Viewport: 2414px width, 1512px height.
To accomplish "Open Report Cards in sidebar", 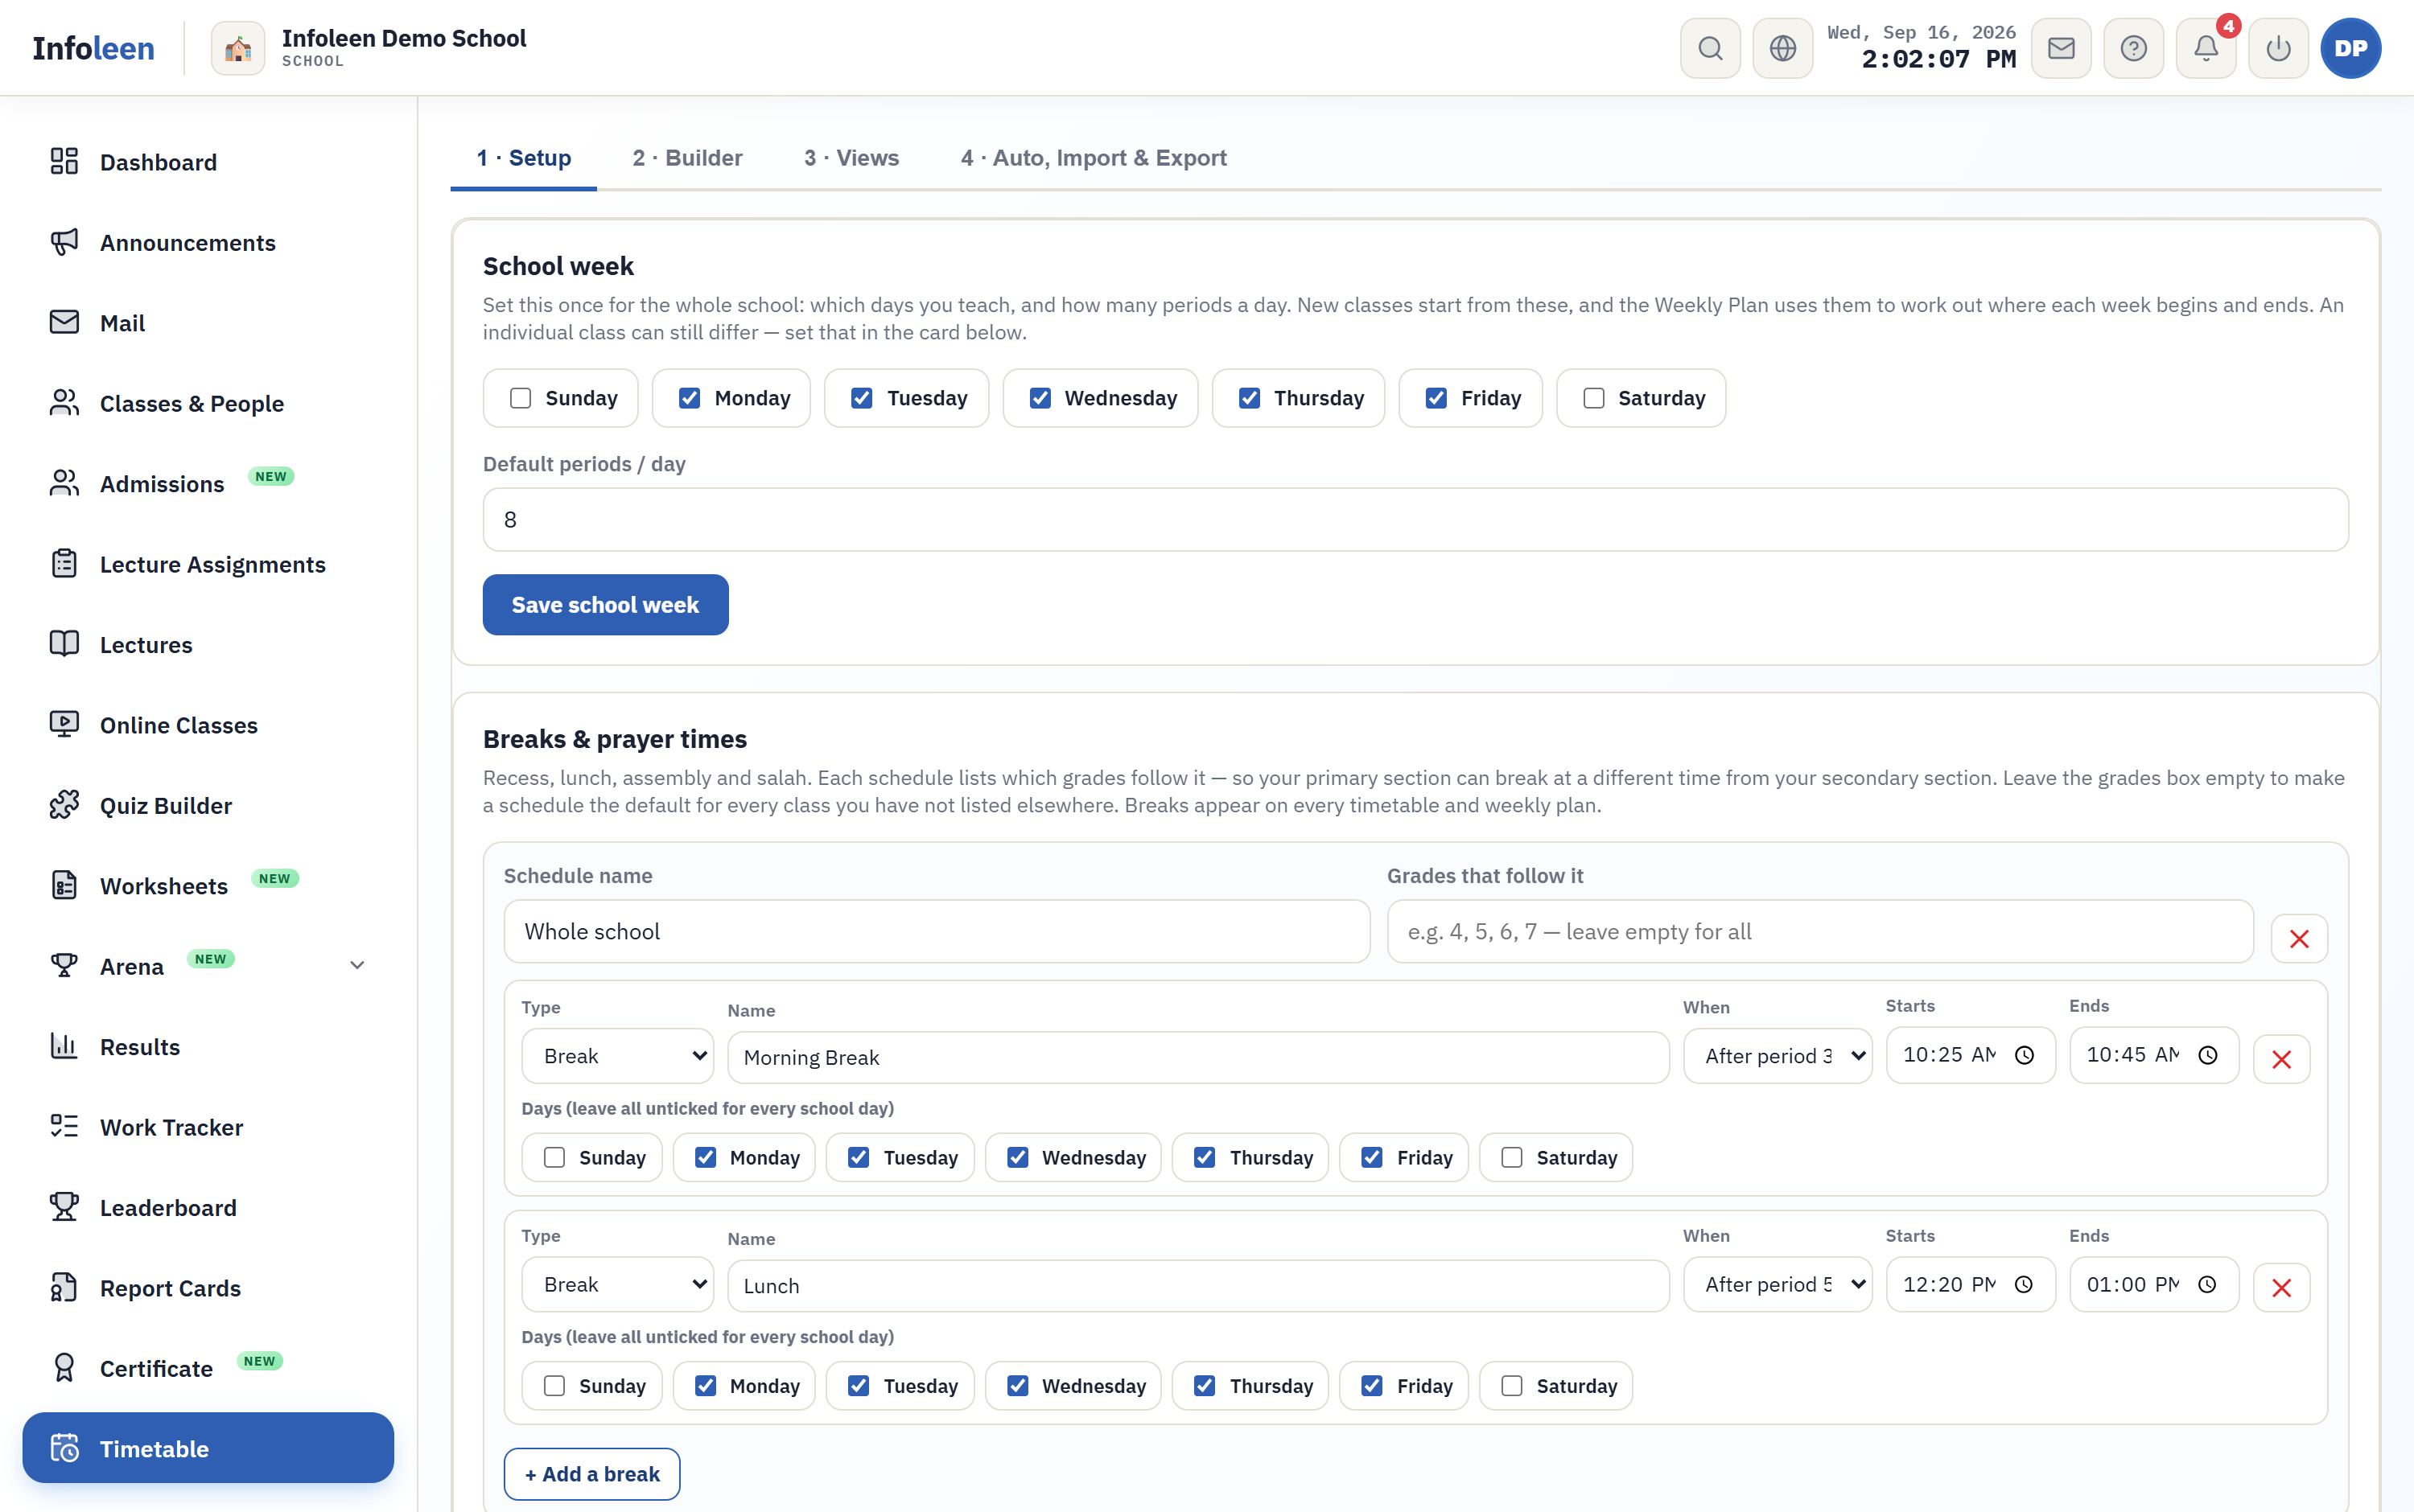I will (208, 1288).
